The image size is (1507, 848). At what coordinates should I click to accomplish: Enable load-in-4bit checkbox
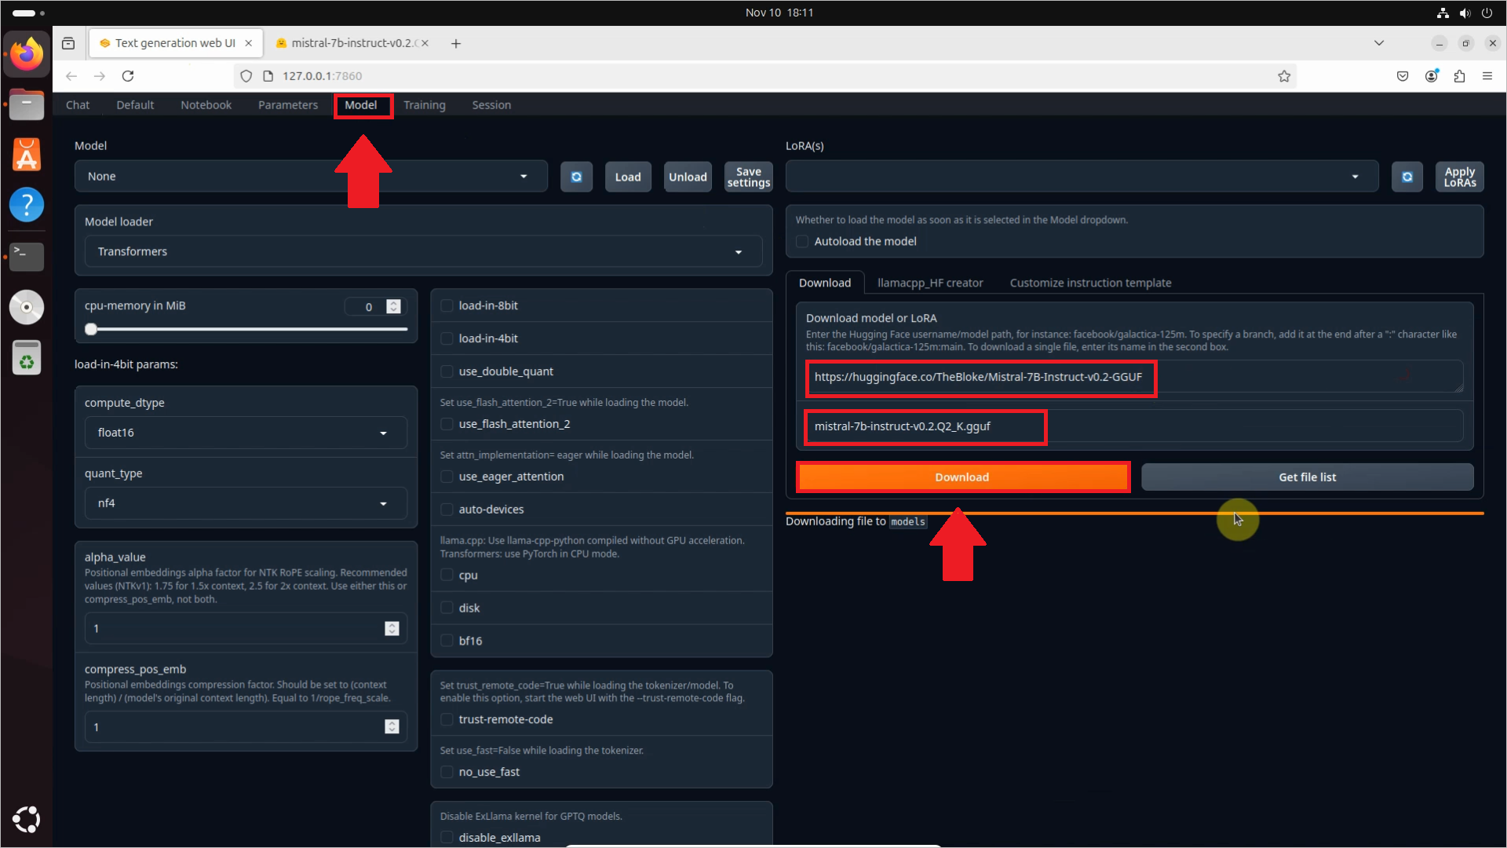pyautogui.click(x=447, y=338)
